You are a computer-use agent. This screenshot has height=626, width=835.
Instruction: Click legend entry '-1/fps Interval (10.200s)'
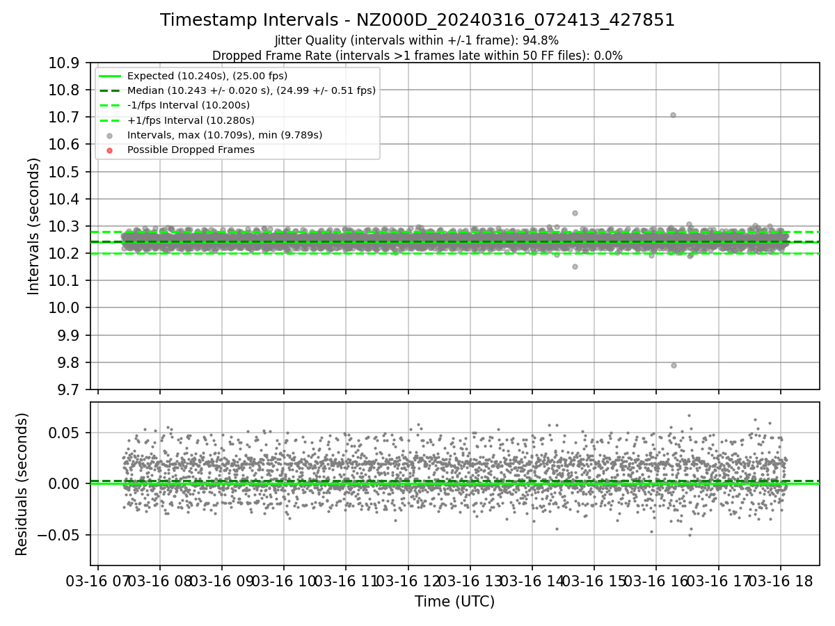tap(189, 105)
